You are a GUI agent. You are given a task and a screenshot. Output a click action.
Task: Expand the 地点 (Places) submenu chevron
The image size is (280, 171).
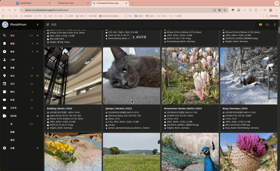tap(37, 76)
